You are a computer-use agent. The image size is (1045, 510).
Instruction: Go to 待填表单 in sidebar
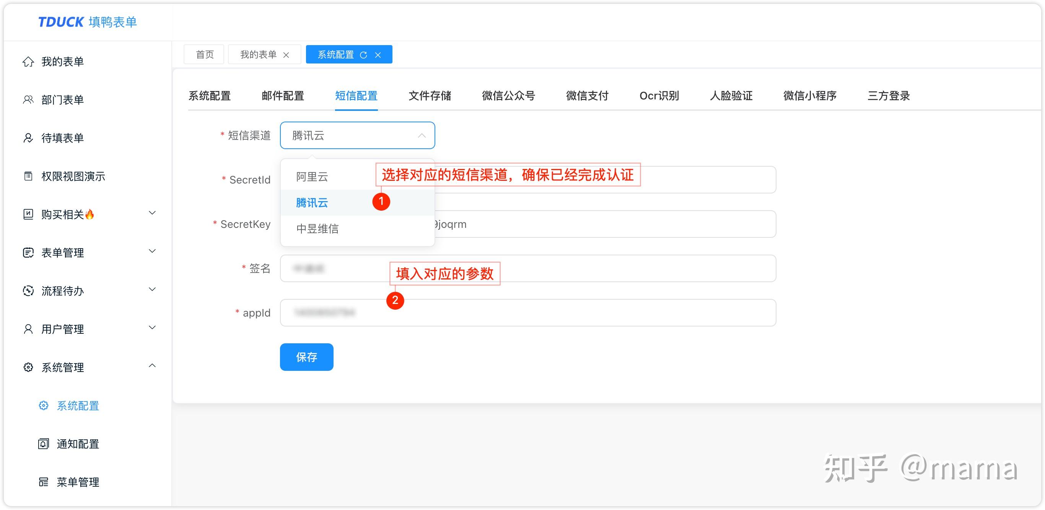pos(62,138)
